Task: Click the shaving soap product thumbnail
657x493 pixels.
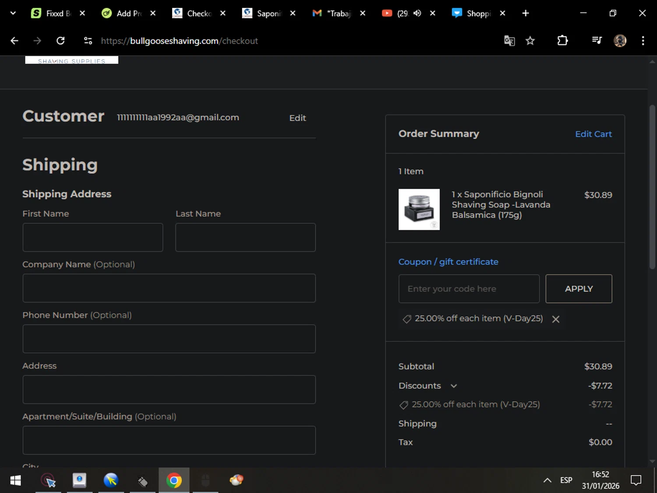Action: tap(419, 209)
